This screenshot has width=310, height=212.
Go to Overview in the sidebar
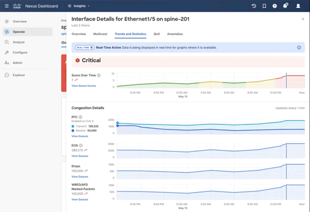[28, 21]
